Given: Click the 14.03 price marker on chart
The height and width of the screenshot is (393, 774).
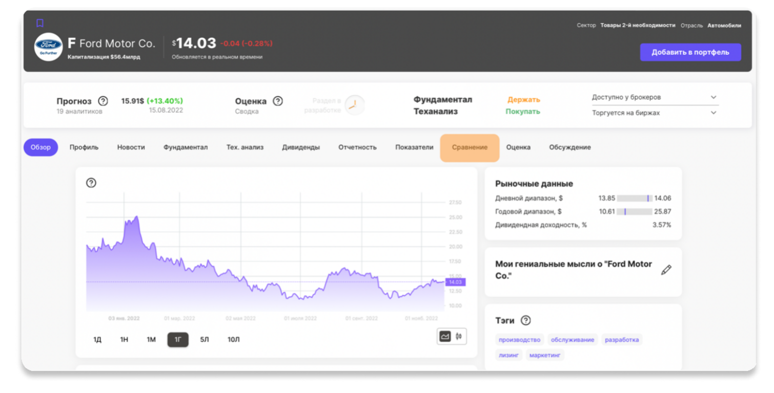Looking at the screenshot, I should (455, 282).
